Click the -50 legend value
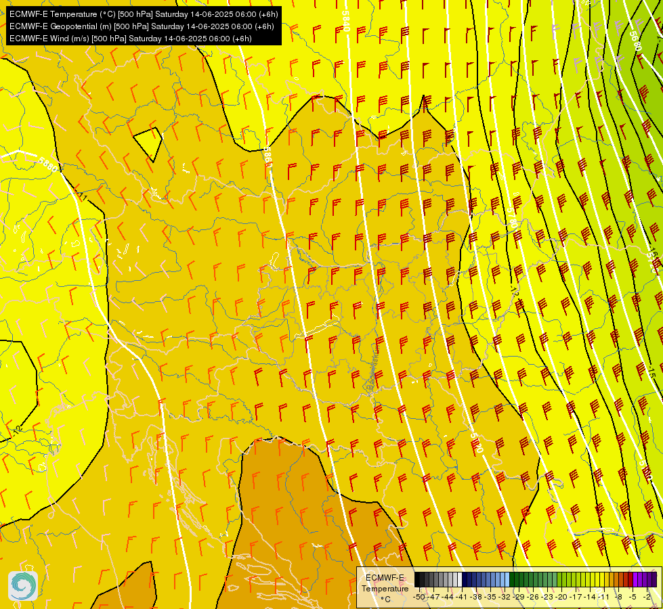This screenshot has width=663, height=609. click(419, 597)
